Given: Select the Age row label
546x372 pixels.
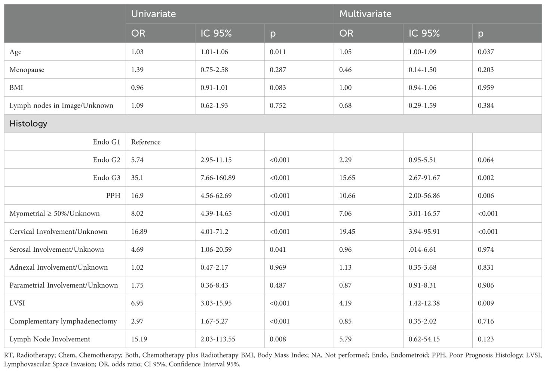Looking at the screenshot, I should click(16, 52).
